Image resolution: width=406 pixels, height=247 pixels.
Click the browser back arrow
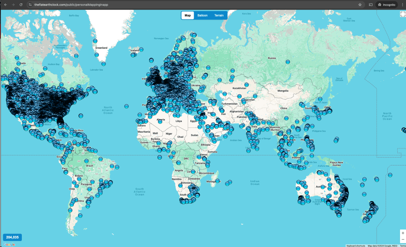tap(5, 5)
